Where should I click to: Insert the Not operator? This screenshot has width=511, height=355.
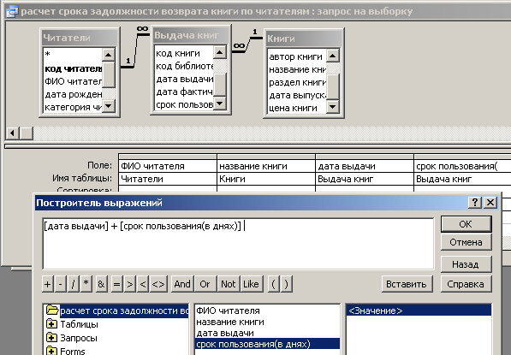[x=229, y=284]
